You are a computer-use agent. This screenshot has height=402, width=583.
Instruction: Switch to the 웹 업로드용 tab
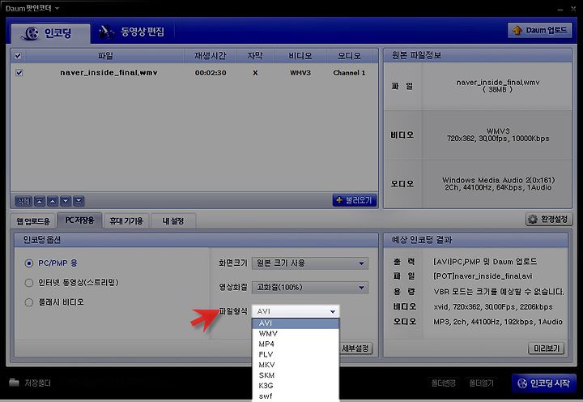point(32,221)
